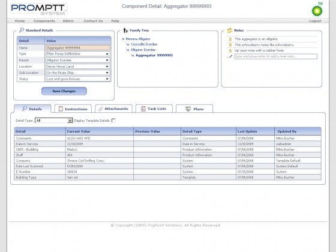Open the Components menu

(44, 21)
